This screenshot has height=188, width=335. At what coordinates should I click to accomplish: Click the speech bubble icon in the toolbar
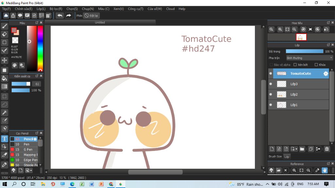point(20,16)
